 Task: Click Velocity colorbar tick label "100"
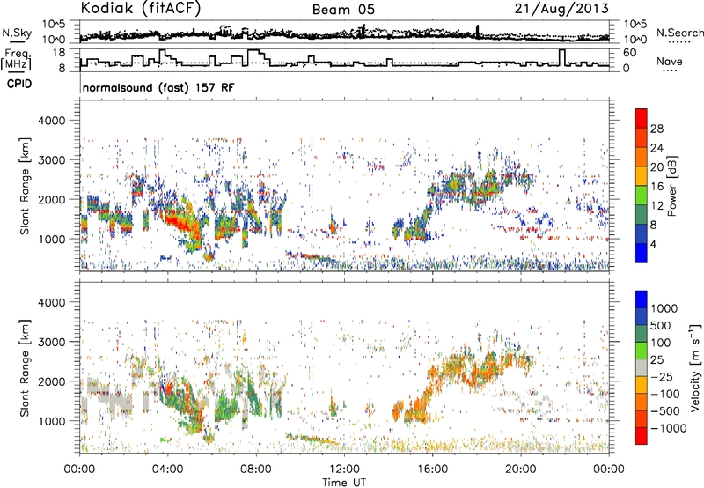tap(661, 343)
